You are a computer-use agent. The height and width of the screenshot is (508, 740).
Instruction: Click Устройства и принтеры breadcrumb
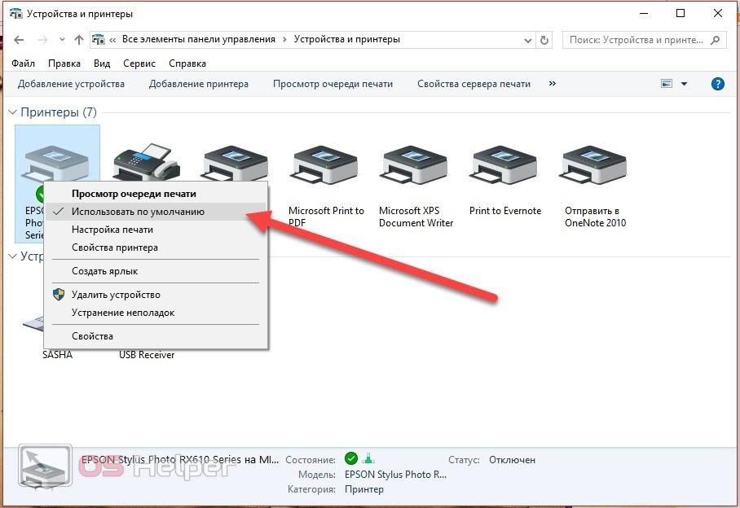click(x=347, y=39)
